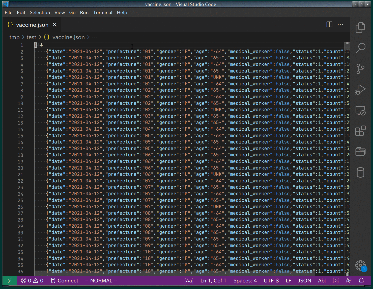This screenshot has height=289, width=373.
Task: Click the vaccine.json breadcrumb segment
Action: (x=64, y=37)
